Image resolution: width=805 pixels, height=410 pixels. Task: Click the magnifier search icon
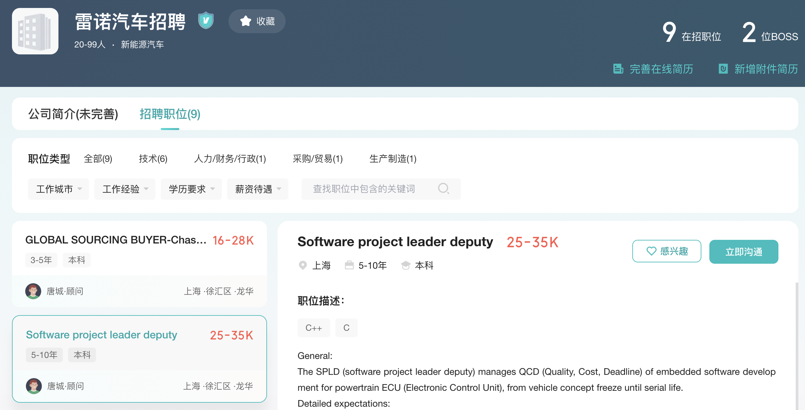443,188
